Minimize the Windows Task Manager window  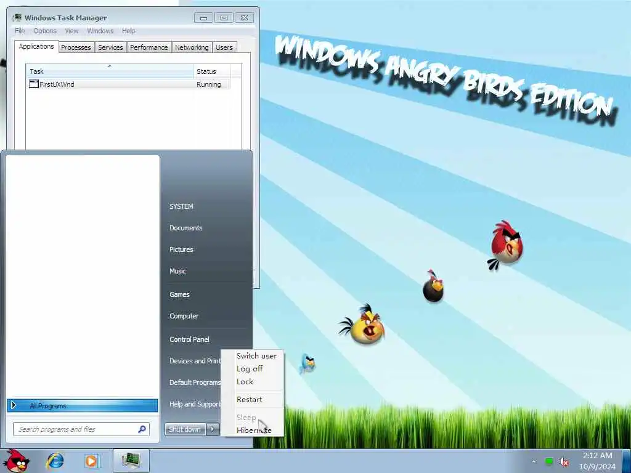click(x=203, y=18)
